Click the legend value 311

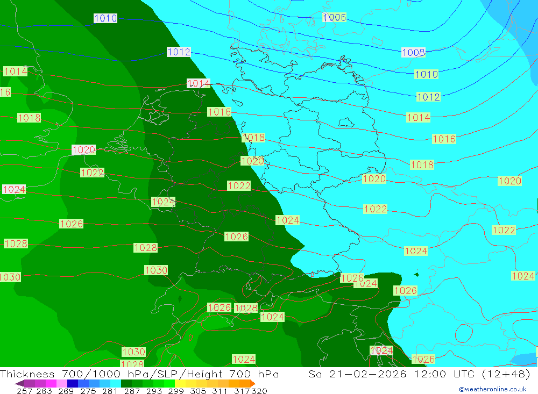coord(220,391)
